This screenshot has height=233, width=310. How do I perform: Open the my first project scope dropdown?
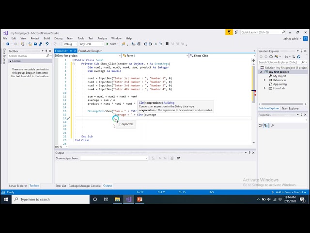pyautogui.click(x=88, y=56)
